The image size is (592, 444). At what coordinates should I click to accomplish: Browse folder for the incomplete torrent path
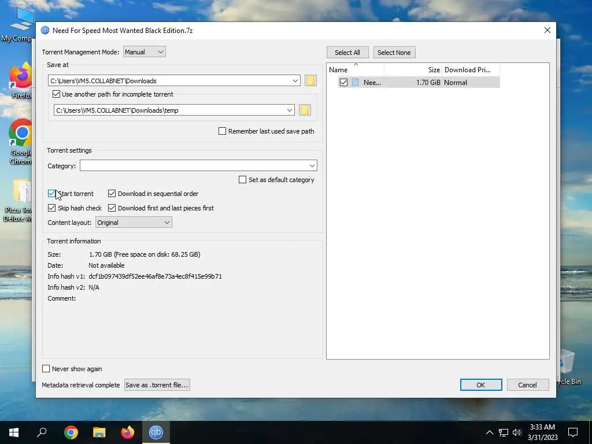[x=305, y=110]
